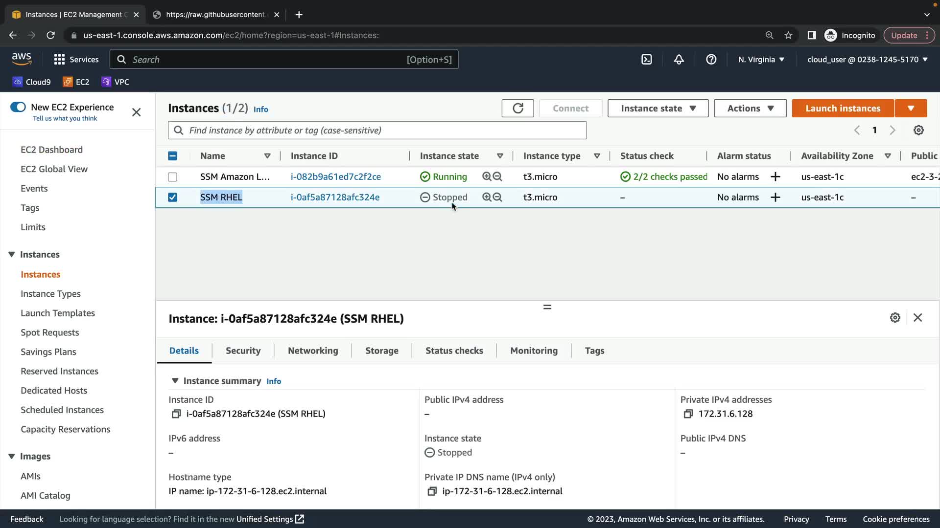Screen dimensions: 940x528
Task: Open the Services grid menu
Action: point(59,60)
